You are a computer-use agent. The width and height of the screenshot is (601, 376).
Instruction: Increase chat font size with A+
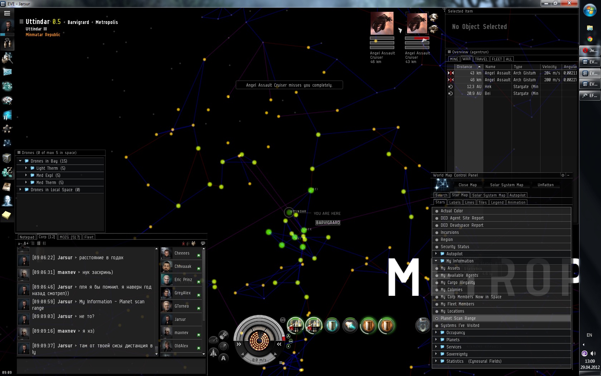click(26, 244)
